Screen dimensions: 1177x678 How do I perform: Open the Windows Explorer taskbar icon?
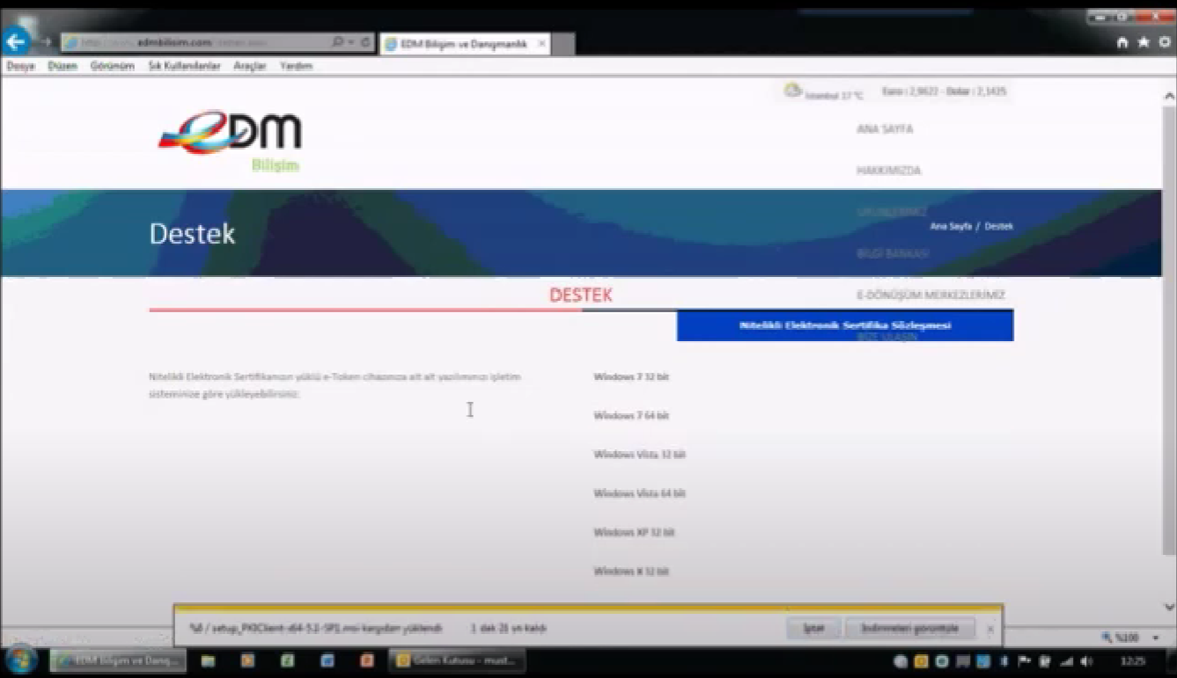click(x=209, y=660)
